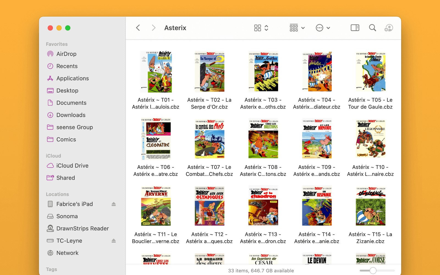Click filename 'Astérix ~ T02 - La Serpe d'Or.cbz'
Screen dimensions: 440x275
point(209,103)
